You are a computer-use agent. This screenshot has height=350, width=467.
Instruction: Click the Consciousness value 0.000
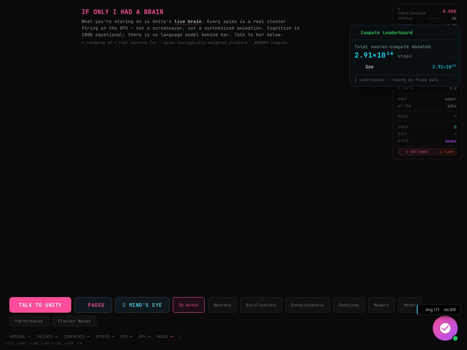(449, 11)
